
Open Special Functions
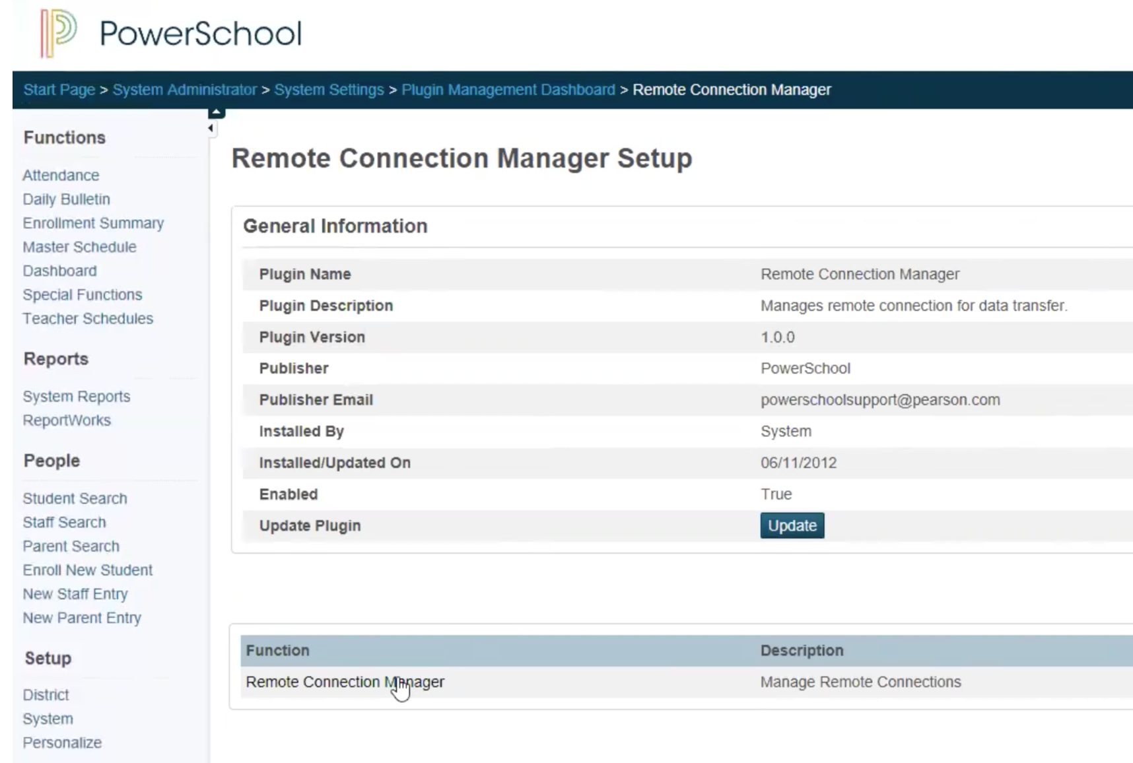point(83,294)
